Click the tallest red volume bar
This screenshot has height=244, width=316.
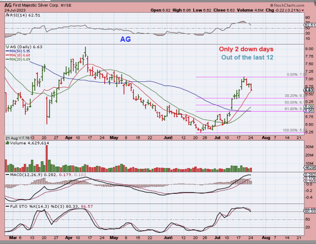click(47, 158)
